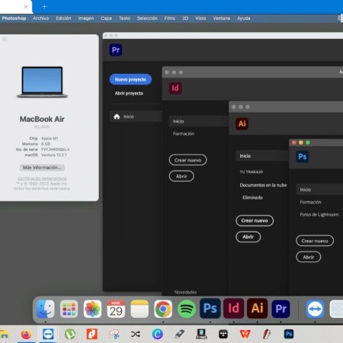Image resolution: width=343 pixels, height=343 pixels.
Task: Click the Id logo in InDesign window
Action: click(175, 88)
